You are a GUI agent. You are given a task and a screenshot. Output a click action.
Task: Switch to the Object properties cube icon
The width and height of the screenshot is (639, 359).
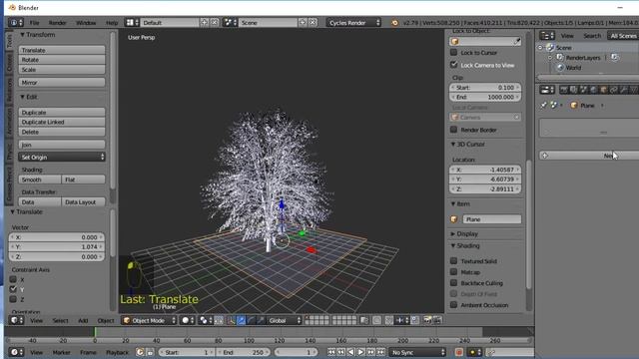(x=603, y=90)
